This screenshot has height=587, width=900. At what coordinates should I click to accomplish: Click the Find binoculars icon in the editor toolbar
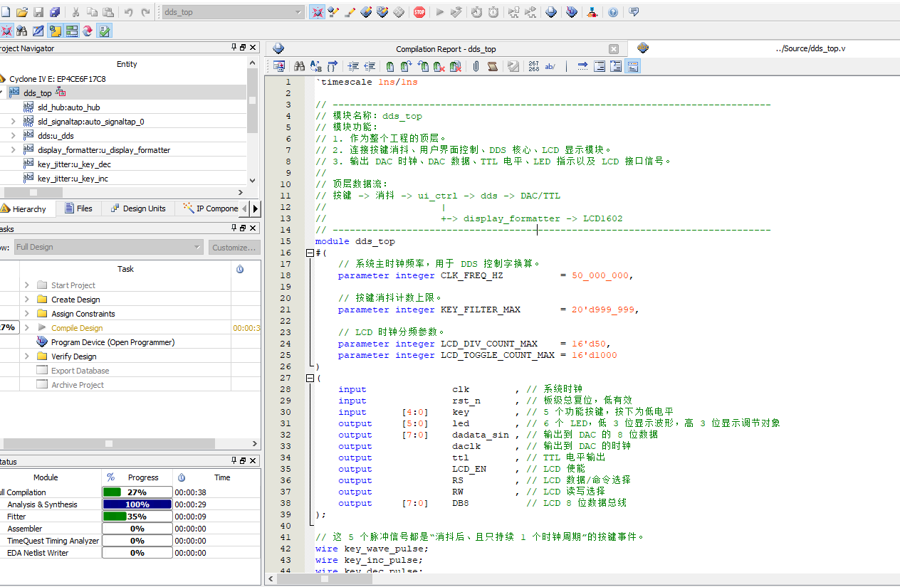point(300,66)
